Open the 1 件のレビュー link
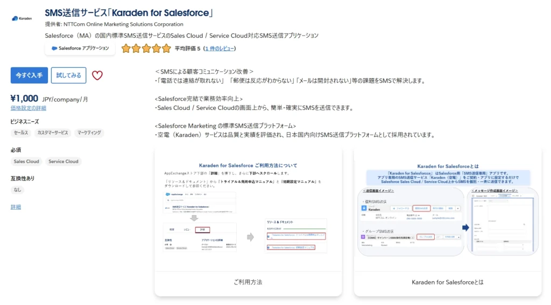Image resolution: width=551 pixels, height=305 pixels. (x=220, y=48)
